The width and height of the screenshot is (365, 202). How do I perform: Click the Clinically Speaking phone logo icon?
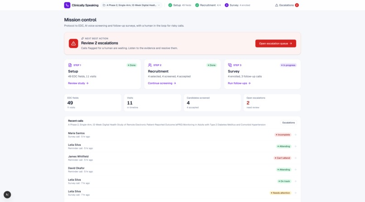67,5
